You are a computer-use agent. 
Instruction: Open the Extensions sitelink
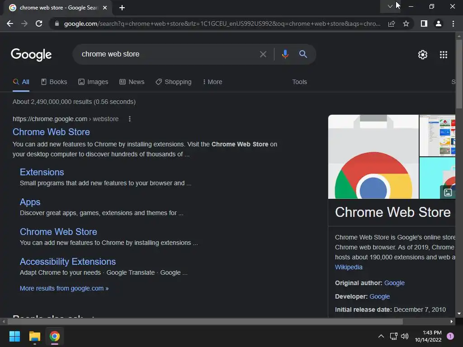click(x=42, y=172)
